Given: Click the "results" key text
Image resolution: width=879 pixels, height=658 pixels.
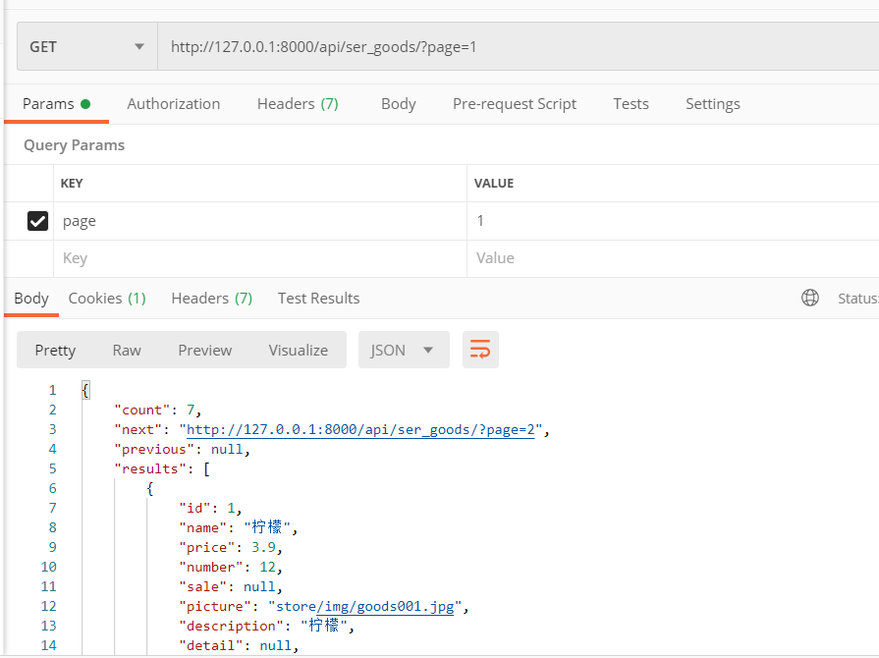Looking at the screenshot, I should pos(149,469).
